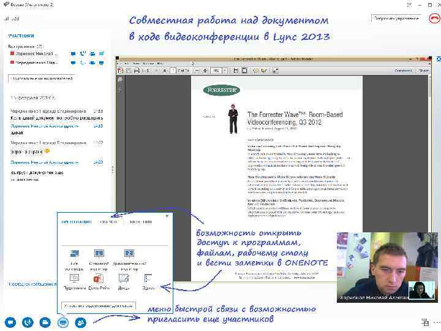The width and height of the screenshot is (441, 331).
Task: Open the Help menu in Adobe Reader
Action: 160,64
